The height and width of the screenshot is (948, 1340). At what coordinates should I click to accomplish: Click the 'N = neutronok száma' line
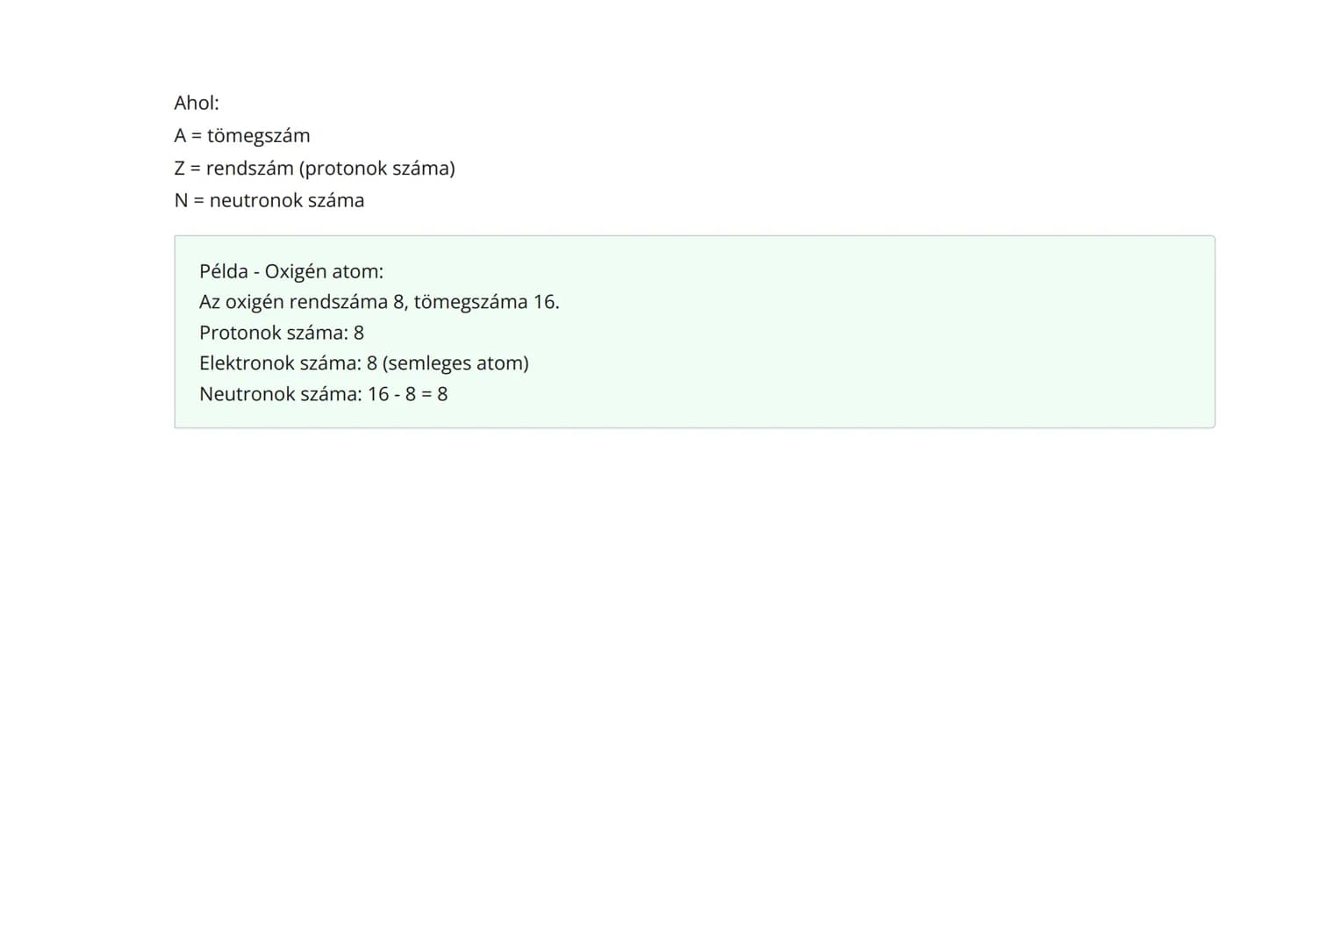point(269,200)
